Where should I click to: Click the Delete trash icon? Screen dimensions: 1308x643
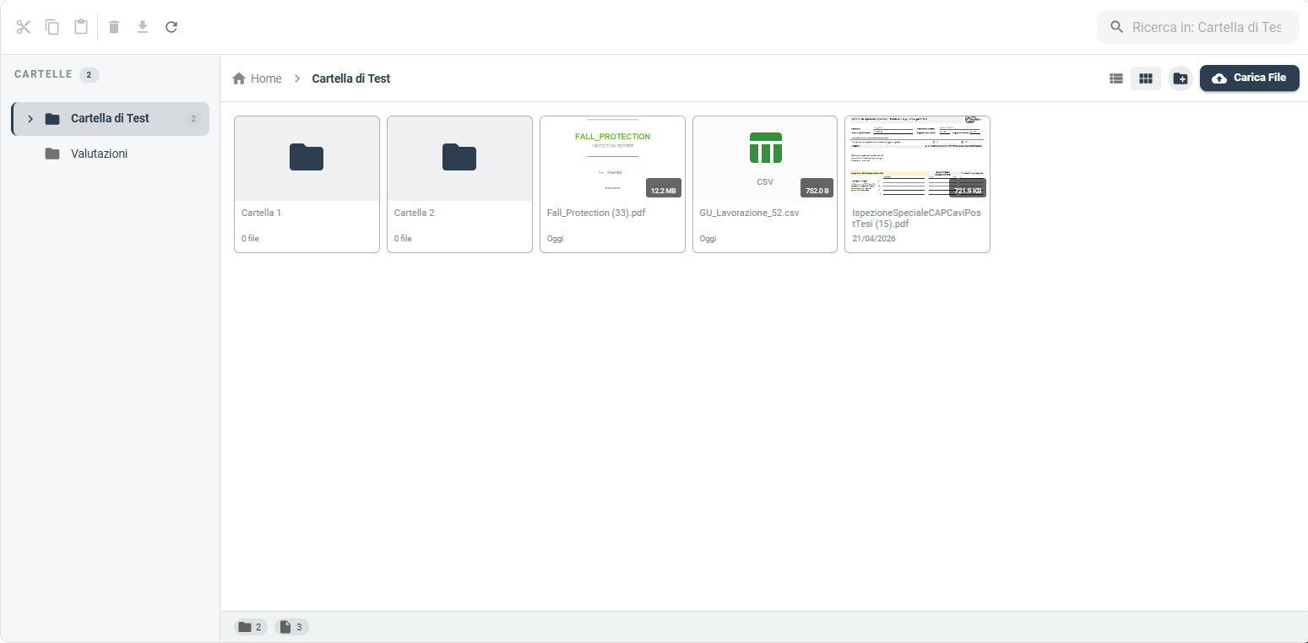(114, 27)
